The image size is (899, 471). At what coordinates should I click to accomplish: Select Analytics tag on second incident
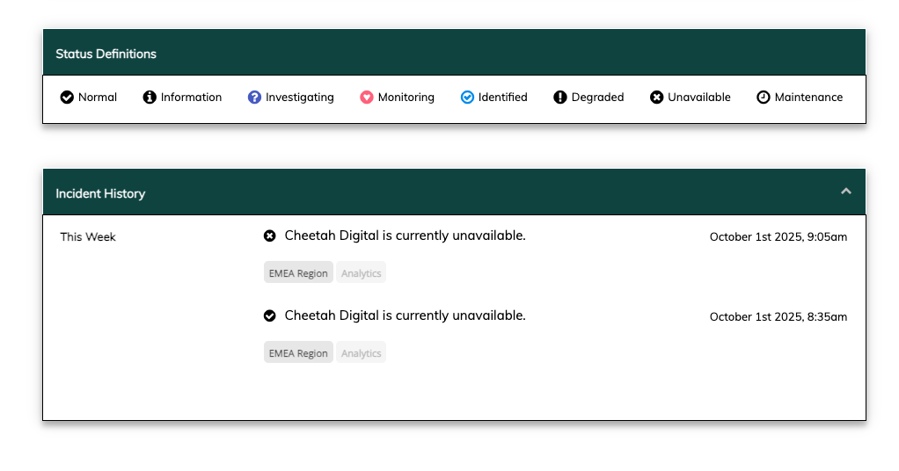(x=361, y=353)
